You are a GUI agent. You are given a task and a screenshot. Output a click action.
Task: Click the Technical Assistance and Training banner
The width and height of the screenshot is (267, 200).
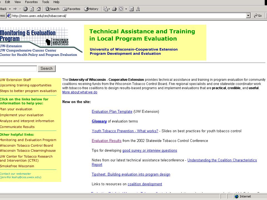pyautogui.click(x=145, y=42)
